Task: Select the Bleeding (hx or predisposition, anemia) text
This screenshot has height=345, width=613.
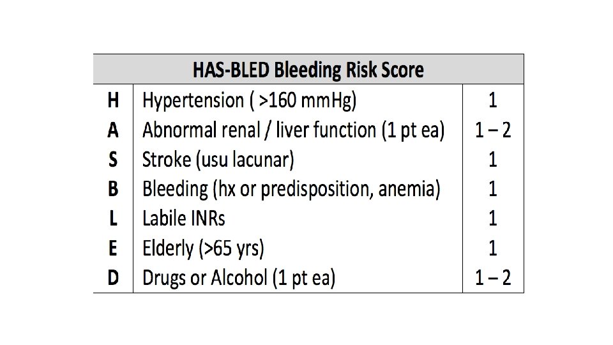Action: click(x=291, y=189)
